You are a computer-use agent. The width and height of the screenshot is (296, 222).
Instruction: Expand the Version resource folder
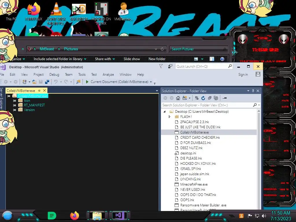click(x=14, y=110)
